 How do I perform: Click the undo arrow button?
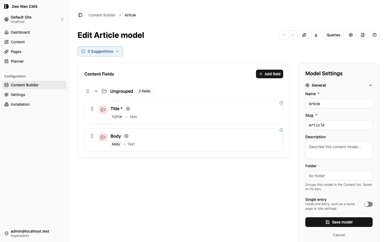point(284,35)
